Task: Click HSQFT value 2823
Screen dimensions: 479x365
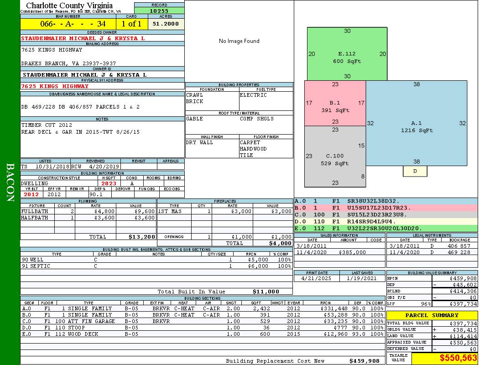Action: pos(109,183)
